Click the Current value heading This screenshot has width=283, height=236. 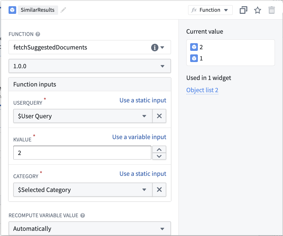[205, 32]
